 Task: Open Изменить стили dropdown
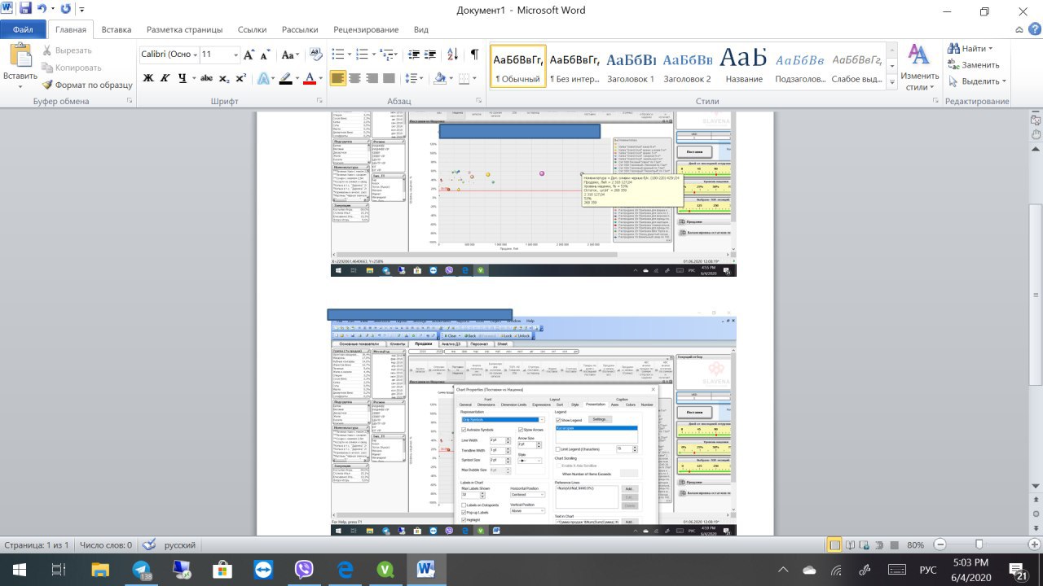919,68
